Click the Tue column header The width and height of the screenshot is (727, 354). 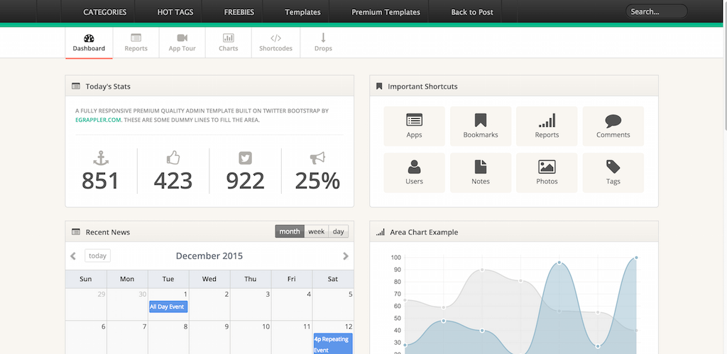click(168, 279)
